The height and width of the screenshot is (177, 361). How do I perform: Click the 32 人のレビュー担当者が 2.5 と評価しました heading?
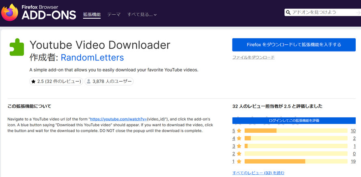point(277,106)
